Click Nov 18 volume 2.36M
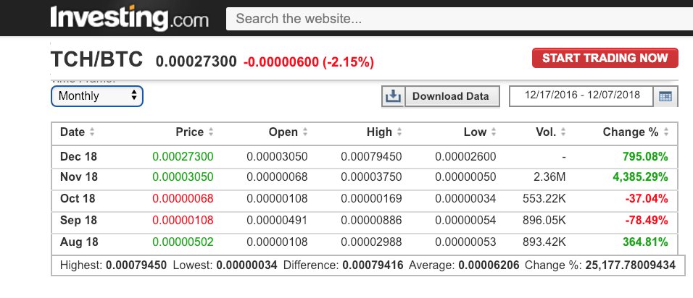Viewport: 693px width, 298px height. point(549,177)
